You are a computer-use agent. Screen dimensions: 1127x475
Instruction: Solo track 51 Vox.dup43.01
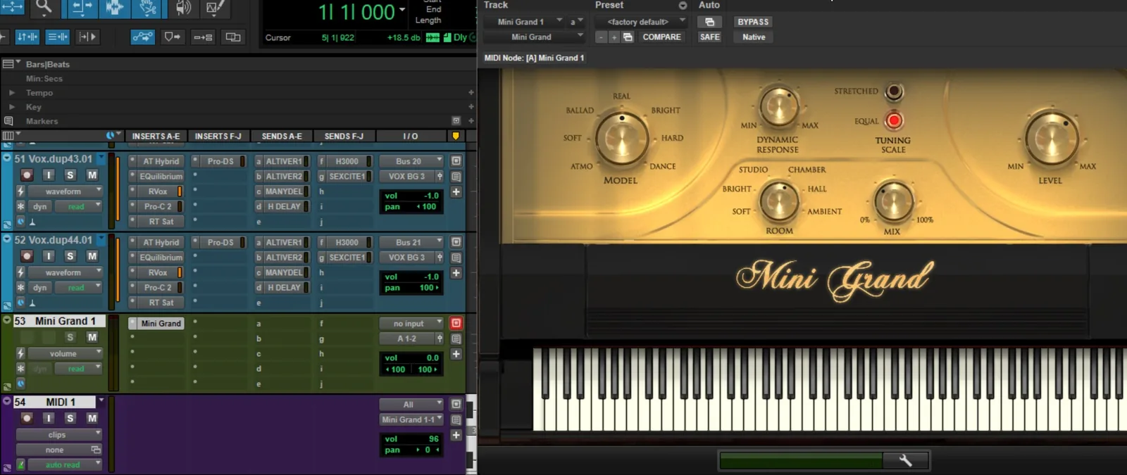click(70, 175)
